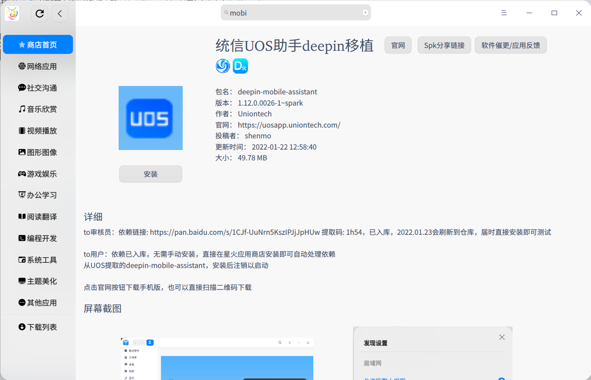The width and height of the screenshot is (591, 380).
Task: Open the 官网 official website button
Action: click(397, 45)
